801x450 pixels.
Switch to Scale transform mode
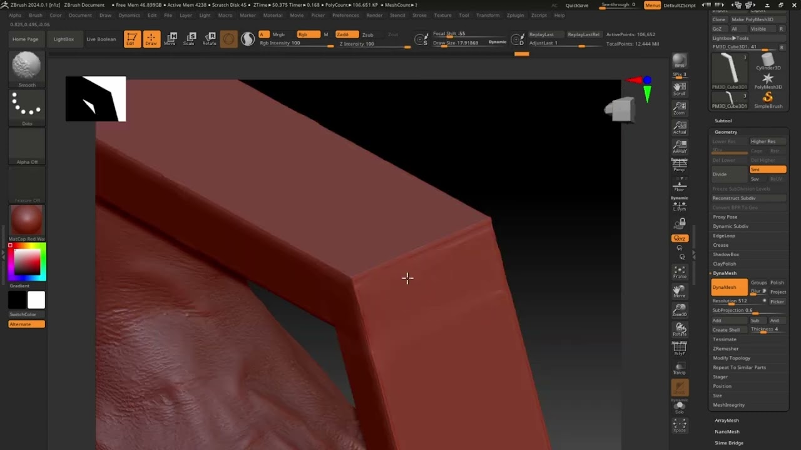coord(189,39)
